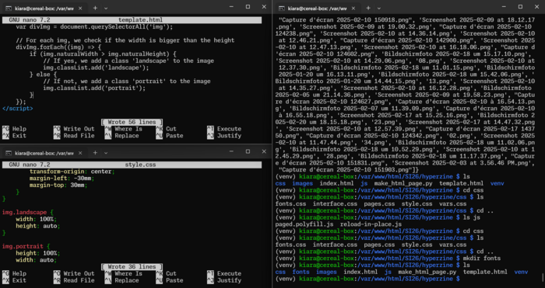Click Execute shortcut in template.html nano
The image size is (545, 288).
pyautogui.click(x=224, y=129)
